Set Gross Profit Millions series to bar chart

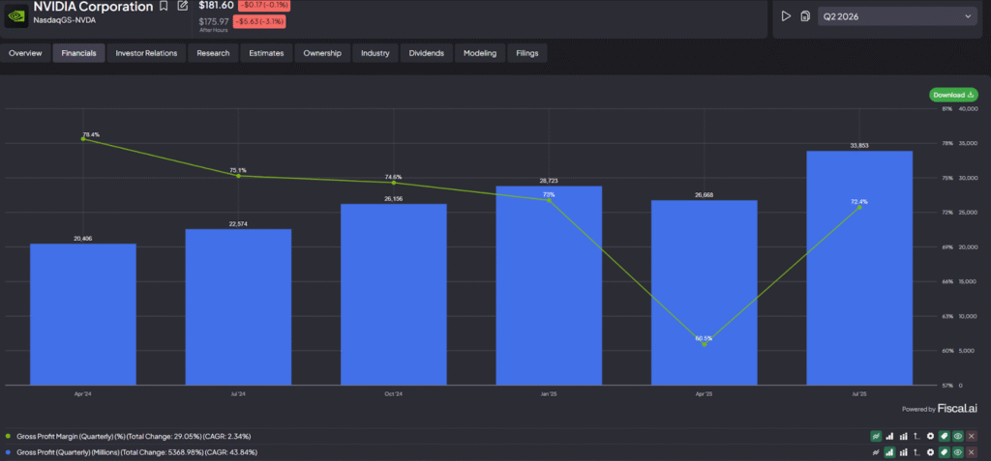click(889, 452)
